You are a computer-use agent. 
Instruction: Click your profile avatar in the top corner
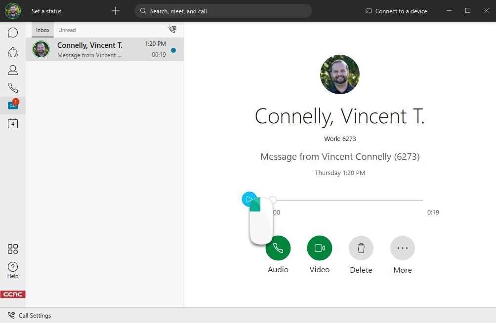click(12, 10)
